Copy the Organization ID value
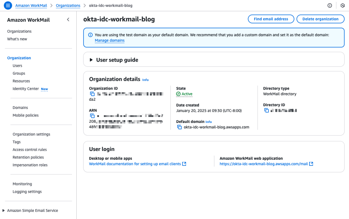 92,94
